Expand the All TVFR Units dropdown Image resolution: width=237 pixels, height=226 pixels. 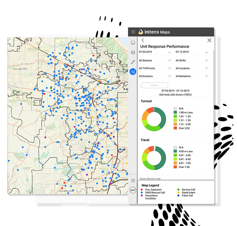tap(155, 69)
